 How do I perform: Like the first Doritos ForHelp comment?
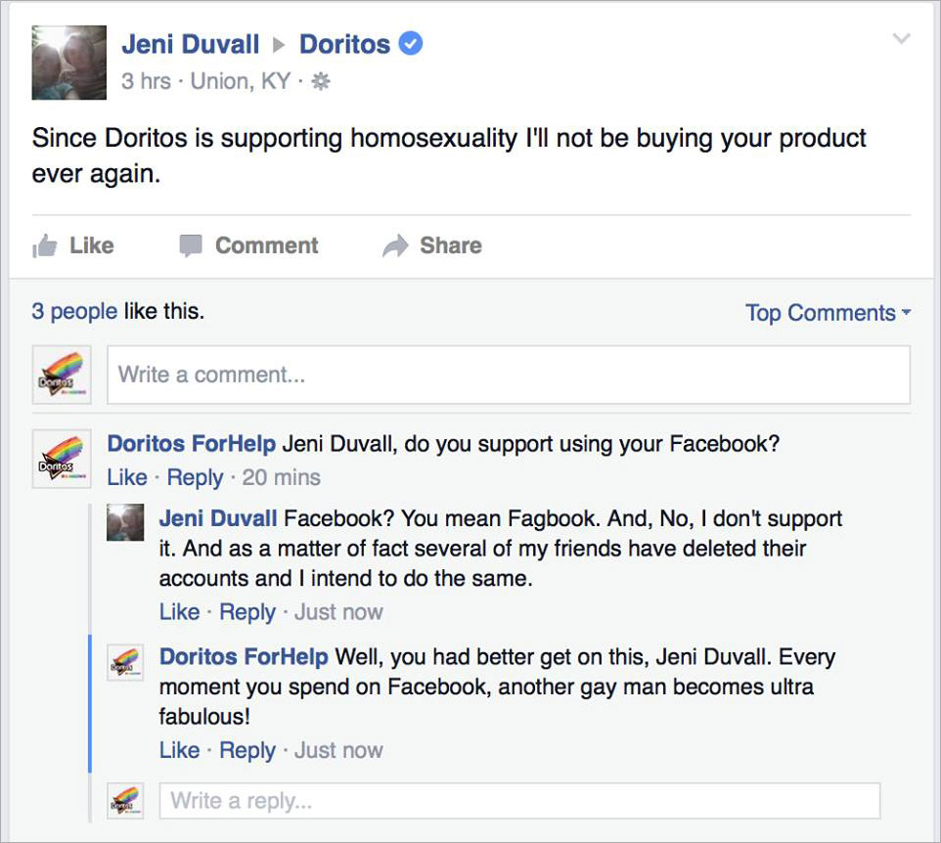point(127,477)
